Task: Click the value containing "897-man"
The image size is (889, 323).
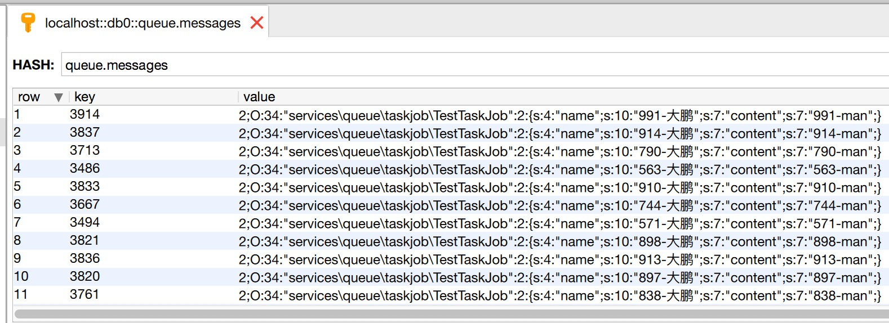Action: click(559, 277)
